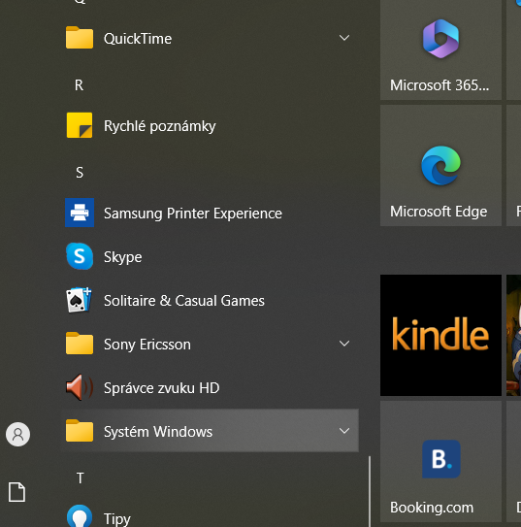
Task: Open the Samsung Printer Experience printer icon
Action: (x=80, y=213)
